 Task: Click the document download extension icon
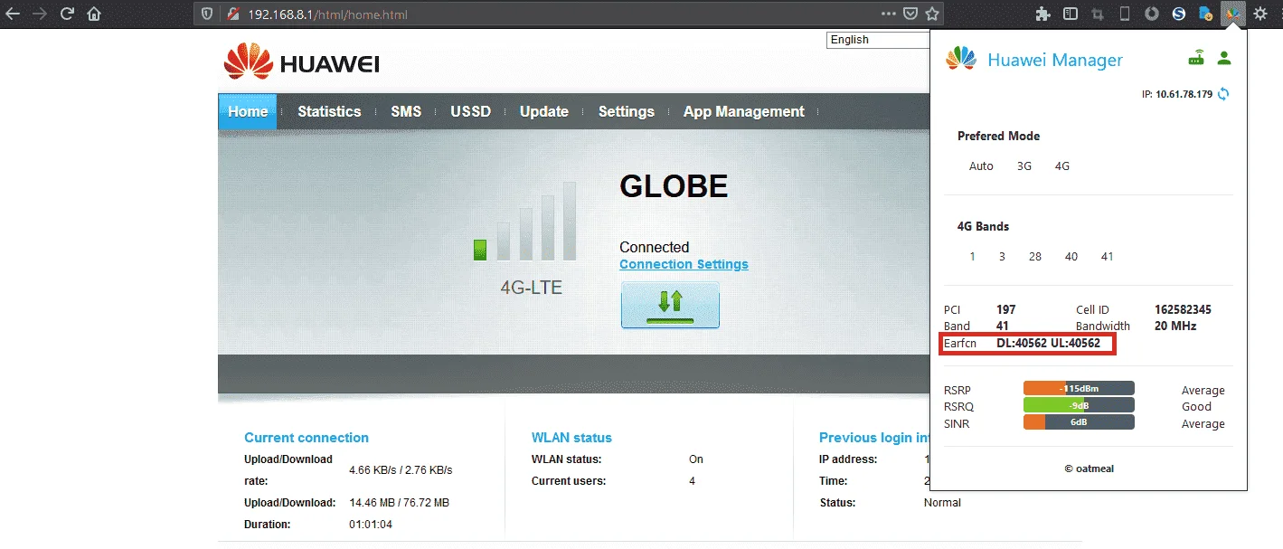point(1205,14)
